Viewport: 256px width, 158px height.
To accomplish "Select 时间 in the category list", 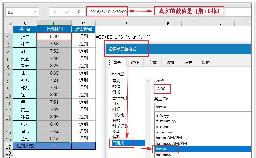I will coord(116,109).
